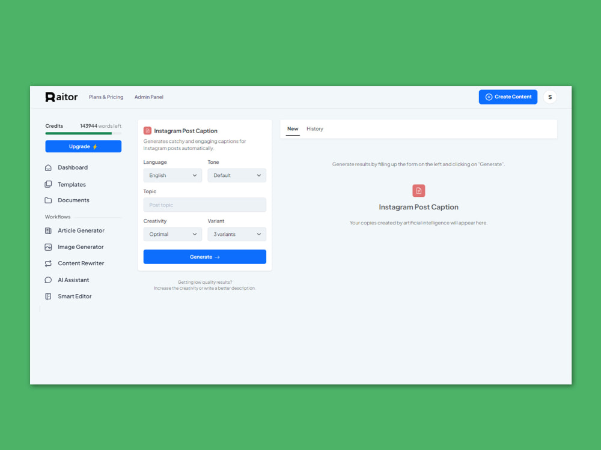Open Plans & Pricing page

106,97
